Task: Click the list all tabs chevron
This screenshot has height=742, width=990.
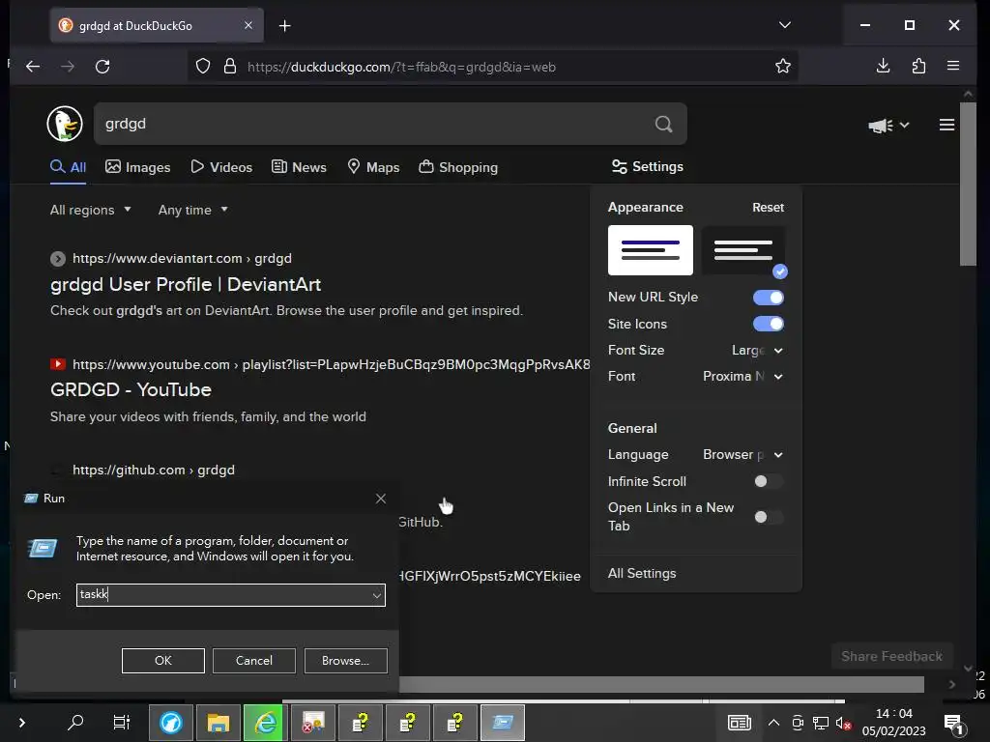Action: pos(785,25)
